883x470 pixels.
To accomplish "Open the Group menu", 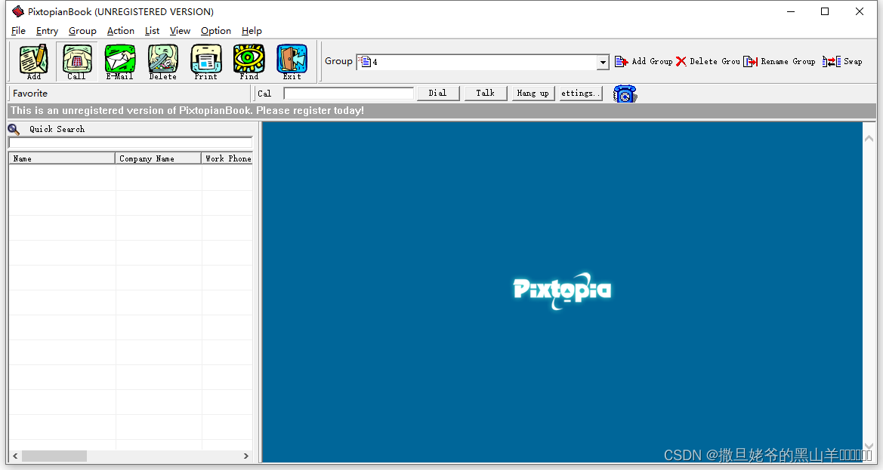I will (82, 31).
